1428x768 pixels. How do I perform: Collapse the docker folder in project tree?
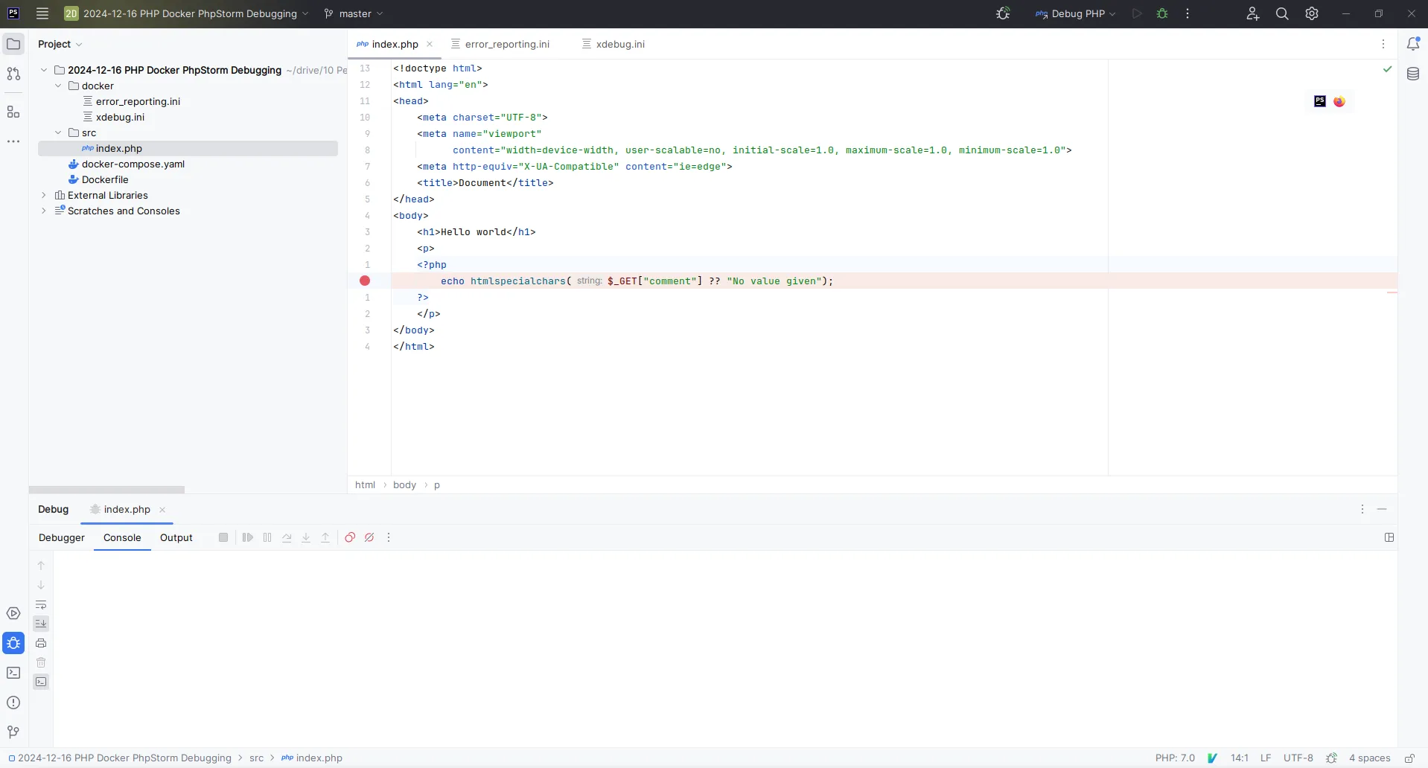pos(58,86)
